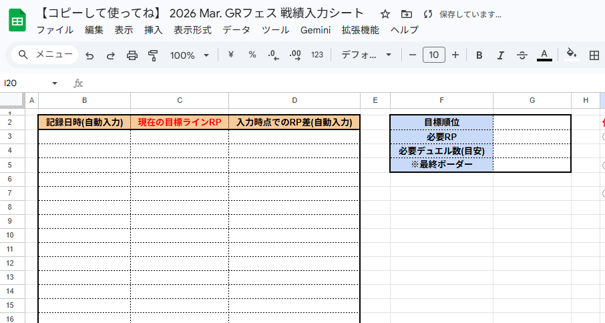Open the zoom 100% dropdown

point(190,55)
